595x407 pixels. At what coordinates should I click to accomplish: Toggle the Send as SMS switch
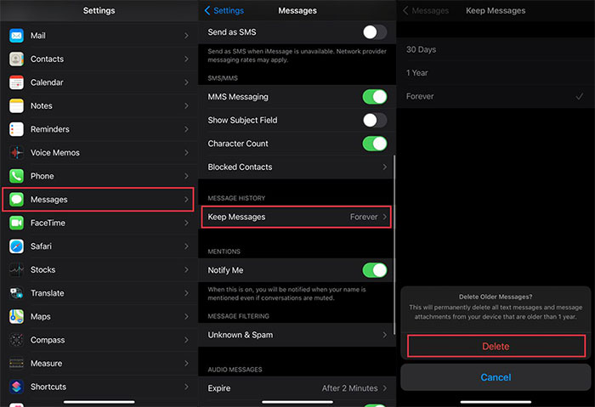click(375, 32)
